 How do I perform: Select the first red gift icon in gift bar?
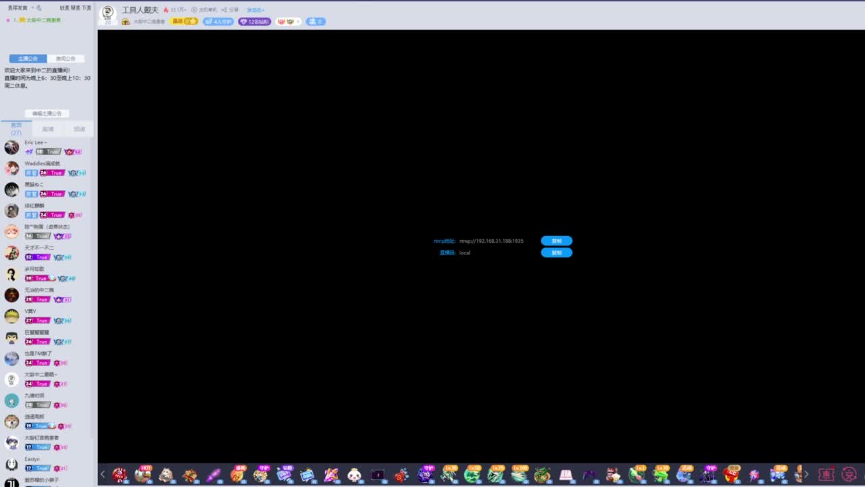(x=120, y=475)
